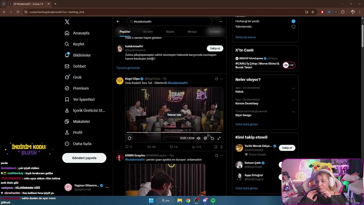Click the video progress bar
This screenshot has width=364, height=205.
(x=174, y=133)
